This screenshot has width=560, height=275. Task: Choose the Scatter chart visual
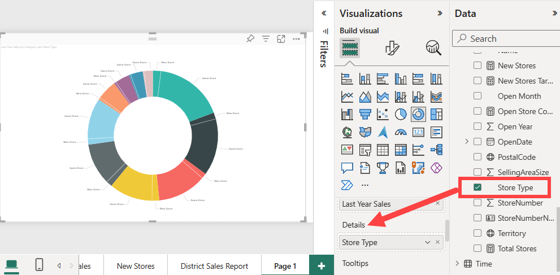click(x=383, y=114)
